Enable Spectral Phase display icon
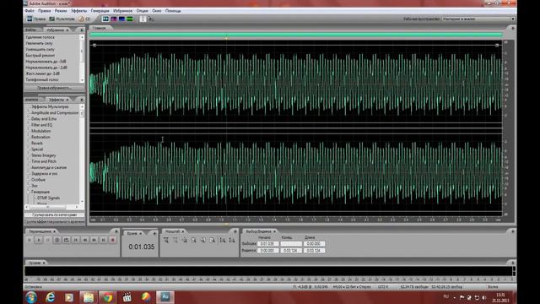Image resolution: width=540 pixels, height=304 pixels. point(129,19)
